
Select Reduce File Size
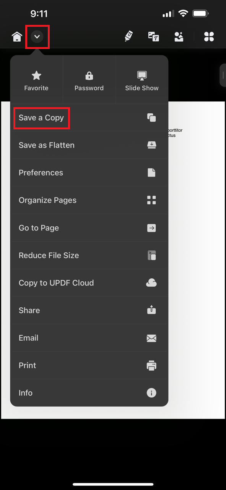point(89,255)
